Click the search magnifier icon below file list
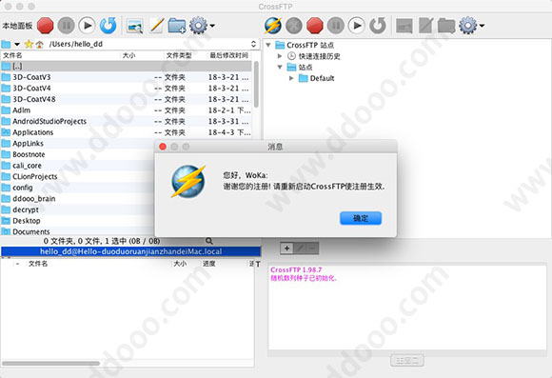 [209, 241]
